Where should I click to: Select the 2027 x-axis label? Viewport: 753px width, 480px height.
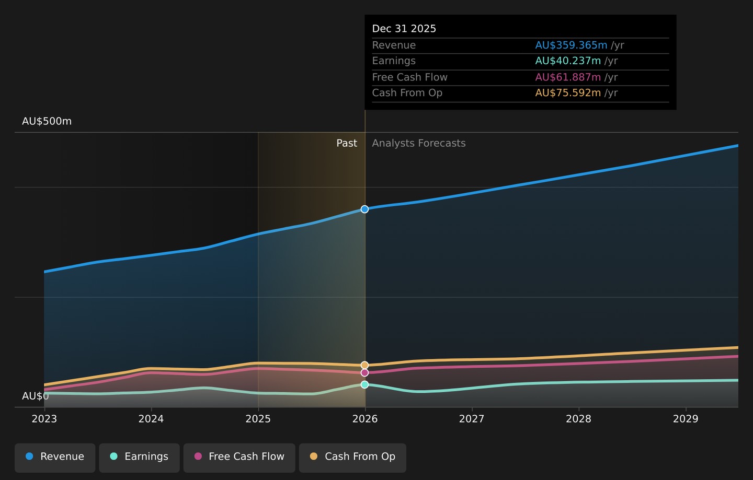point(472,419)
